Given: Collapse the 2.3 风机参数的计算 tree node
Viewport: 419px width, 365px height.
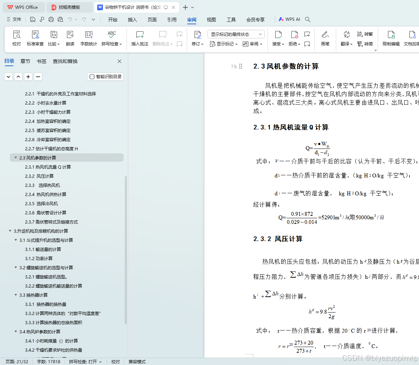Looking at the screenshot, I should click(16, 158).
